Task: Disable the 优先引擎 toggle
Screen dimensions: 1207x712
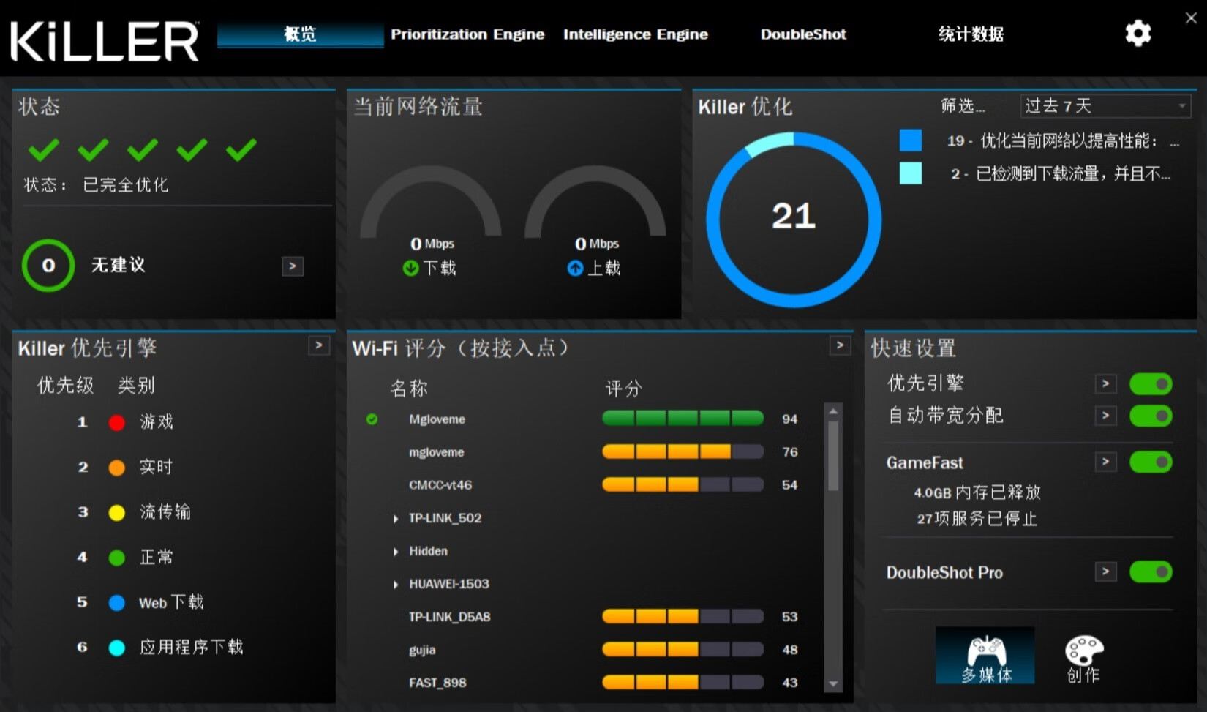Action: tap(1151, 383)
